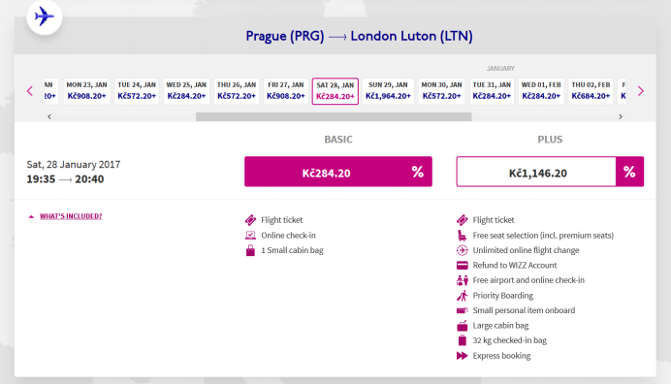Click the Express booking fast-forward icon
The image size is (671, 384).
click(463, 356)
